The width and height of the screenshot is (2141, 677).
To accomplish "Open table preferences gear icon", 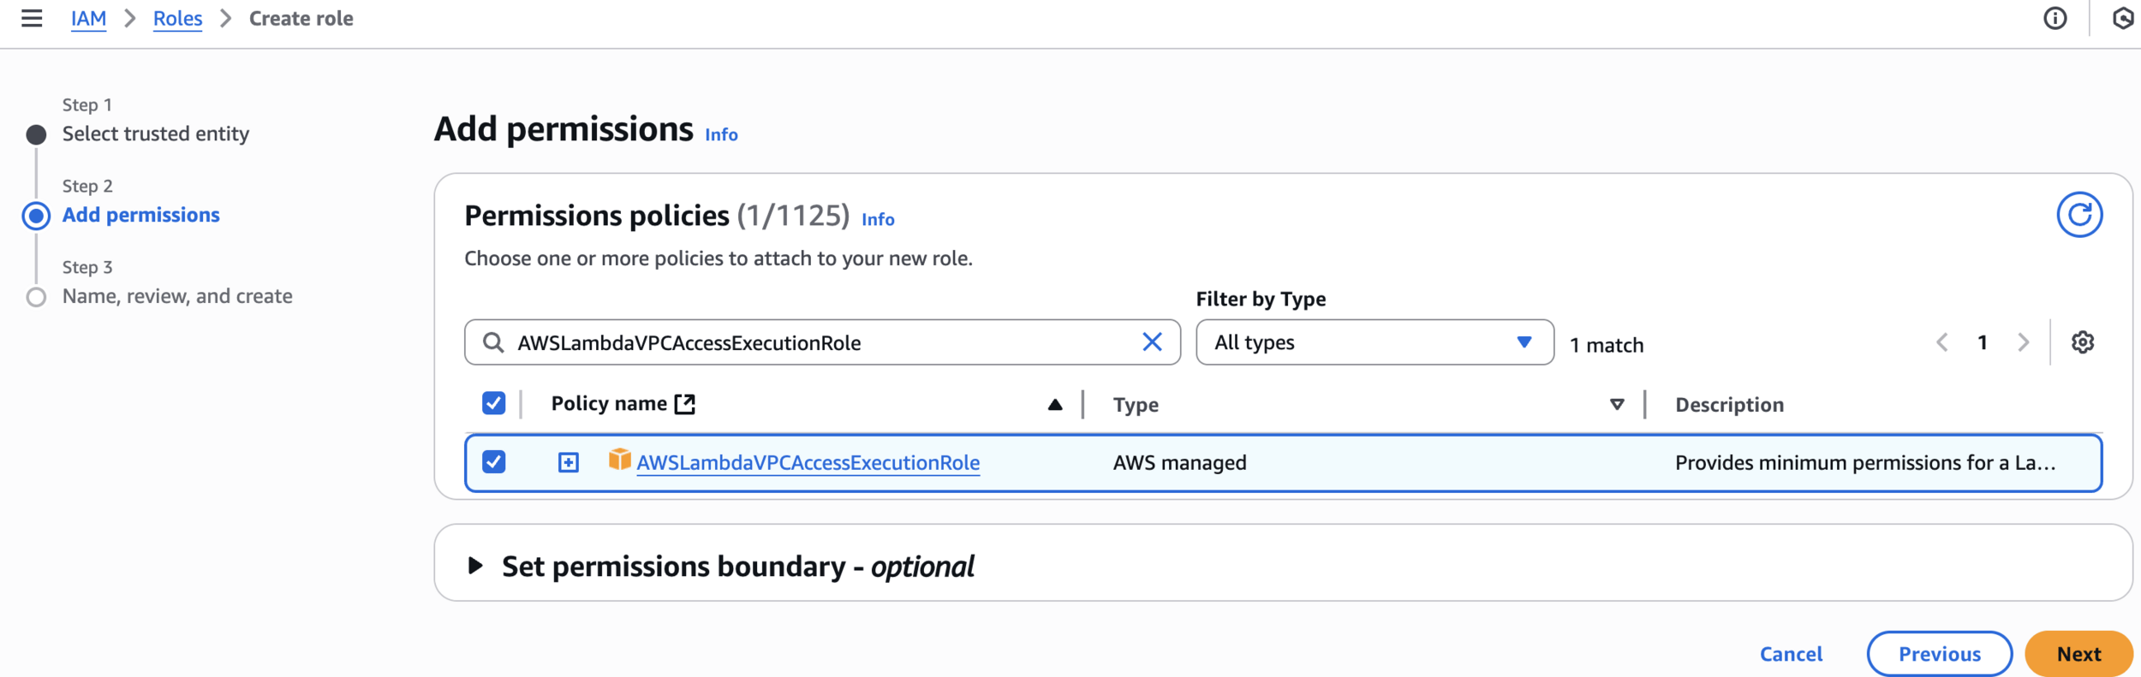I will [x=2082, y=342].
